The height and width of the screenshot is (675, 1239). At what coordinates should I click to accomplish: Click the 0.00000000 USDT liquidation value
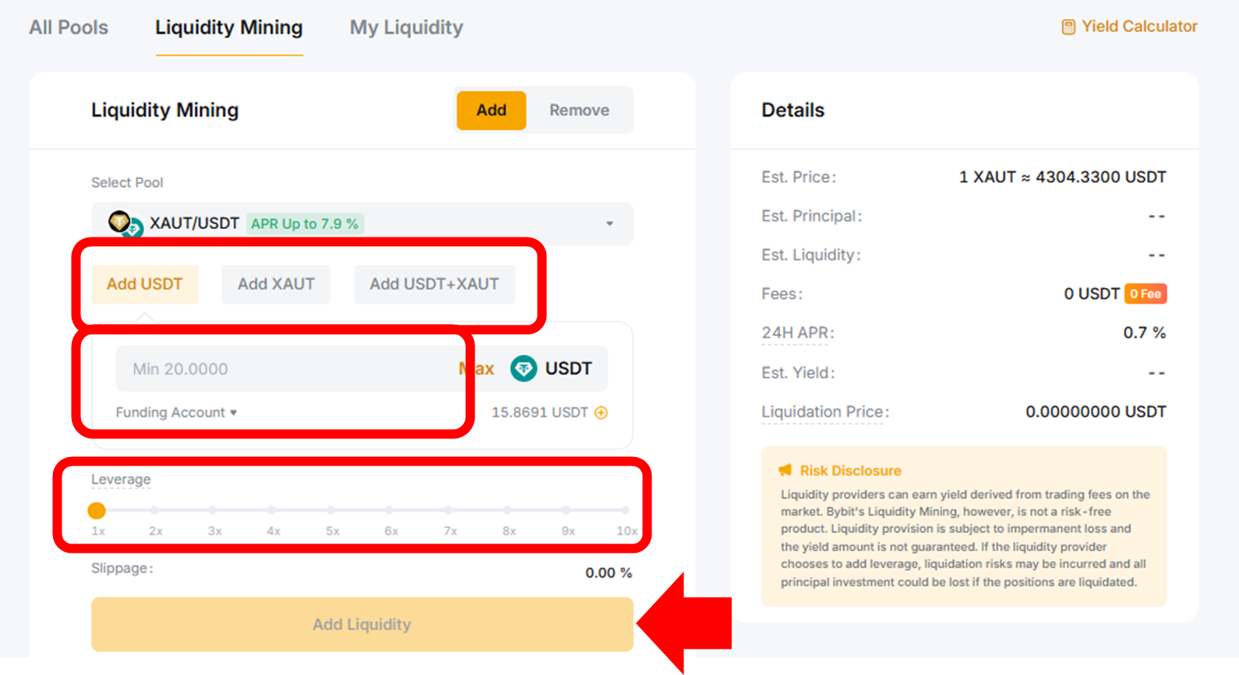[1096, 412]
